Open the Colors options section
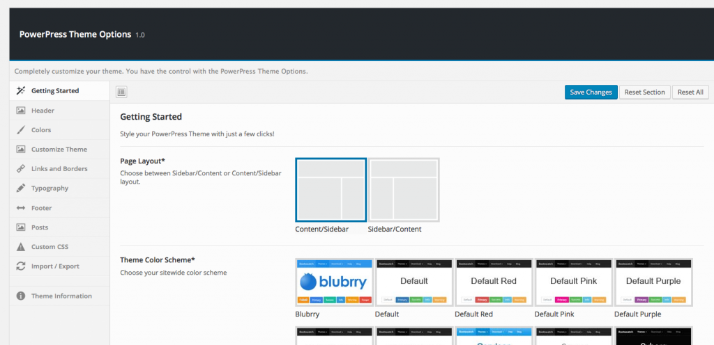 pyautogui.click(x=60, y=130)
